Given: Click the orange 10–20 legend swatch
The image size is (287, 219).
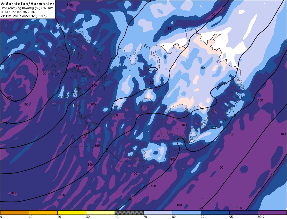Looking at the screenshot, I should coord(43,213).
